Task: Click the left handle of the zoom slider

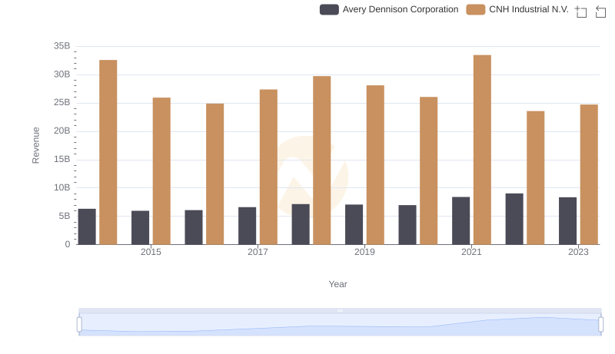Action: coord(79,324)
